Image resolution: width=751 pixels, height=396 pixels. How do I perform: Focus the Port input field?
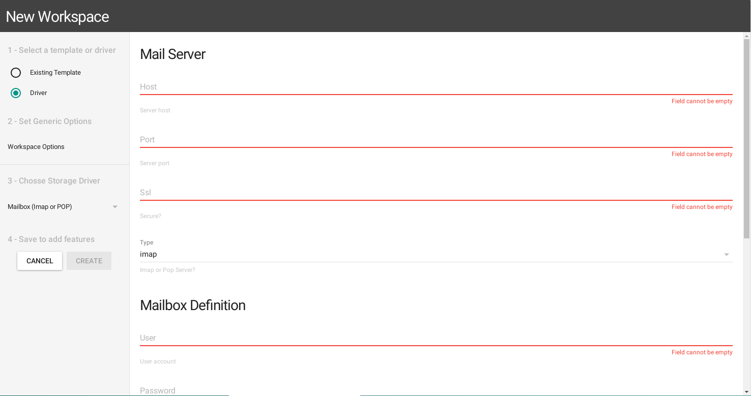tap(436, 140)
